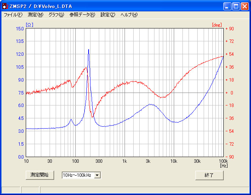Click the - 36 phase axis value
This screenshot has width=251, height=195.
coord(229,118)
